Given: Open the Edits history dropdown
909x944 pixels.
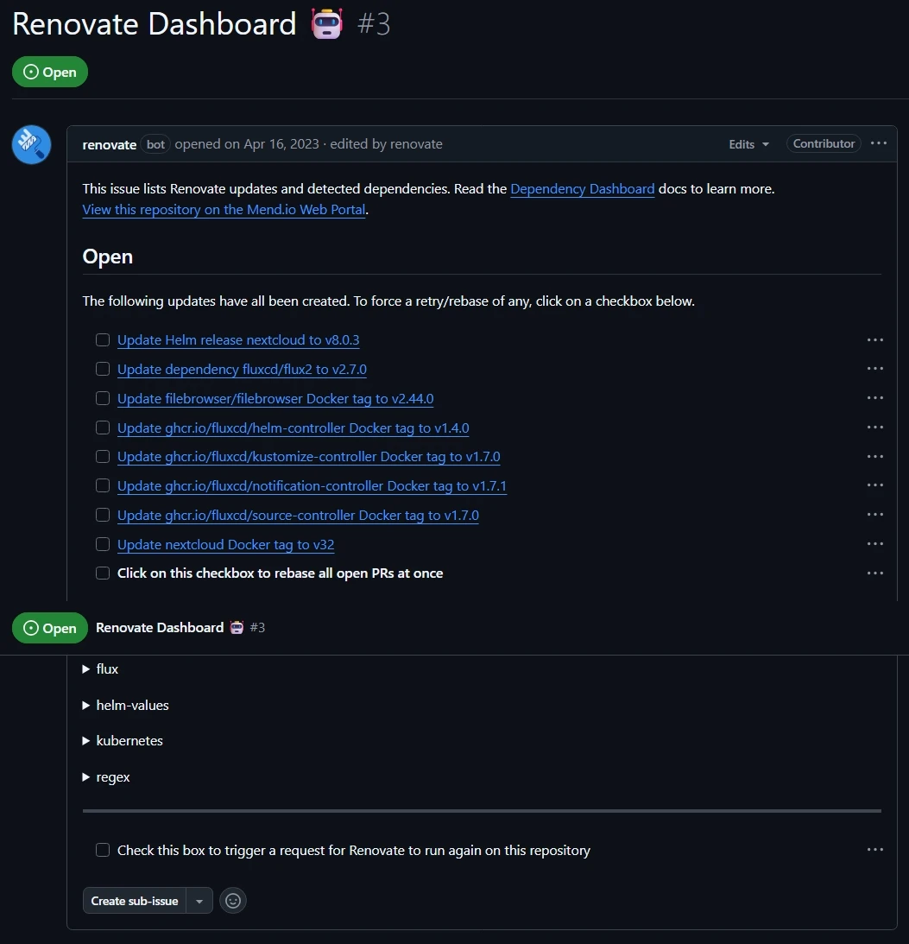Looking at the screenshot, I should pos(748,144).
